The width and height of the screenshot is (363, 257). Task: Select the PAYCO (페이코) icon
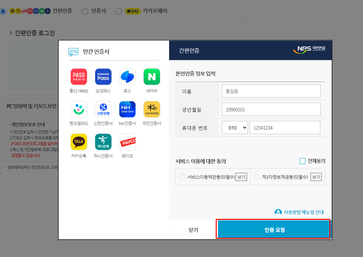(x=127, y=142)
